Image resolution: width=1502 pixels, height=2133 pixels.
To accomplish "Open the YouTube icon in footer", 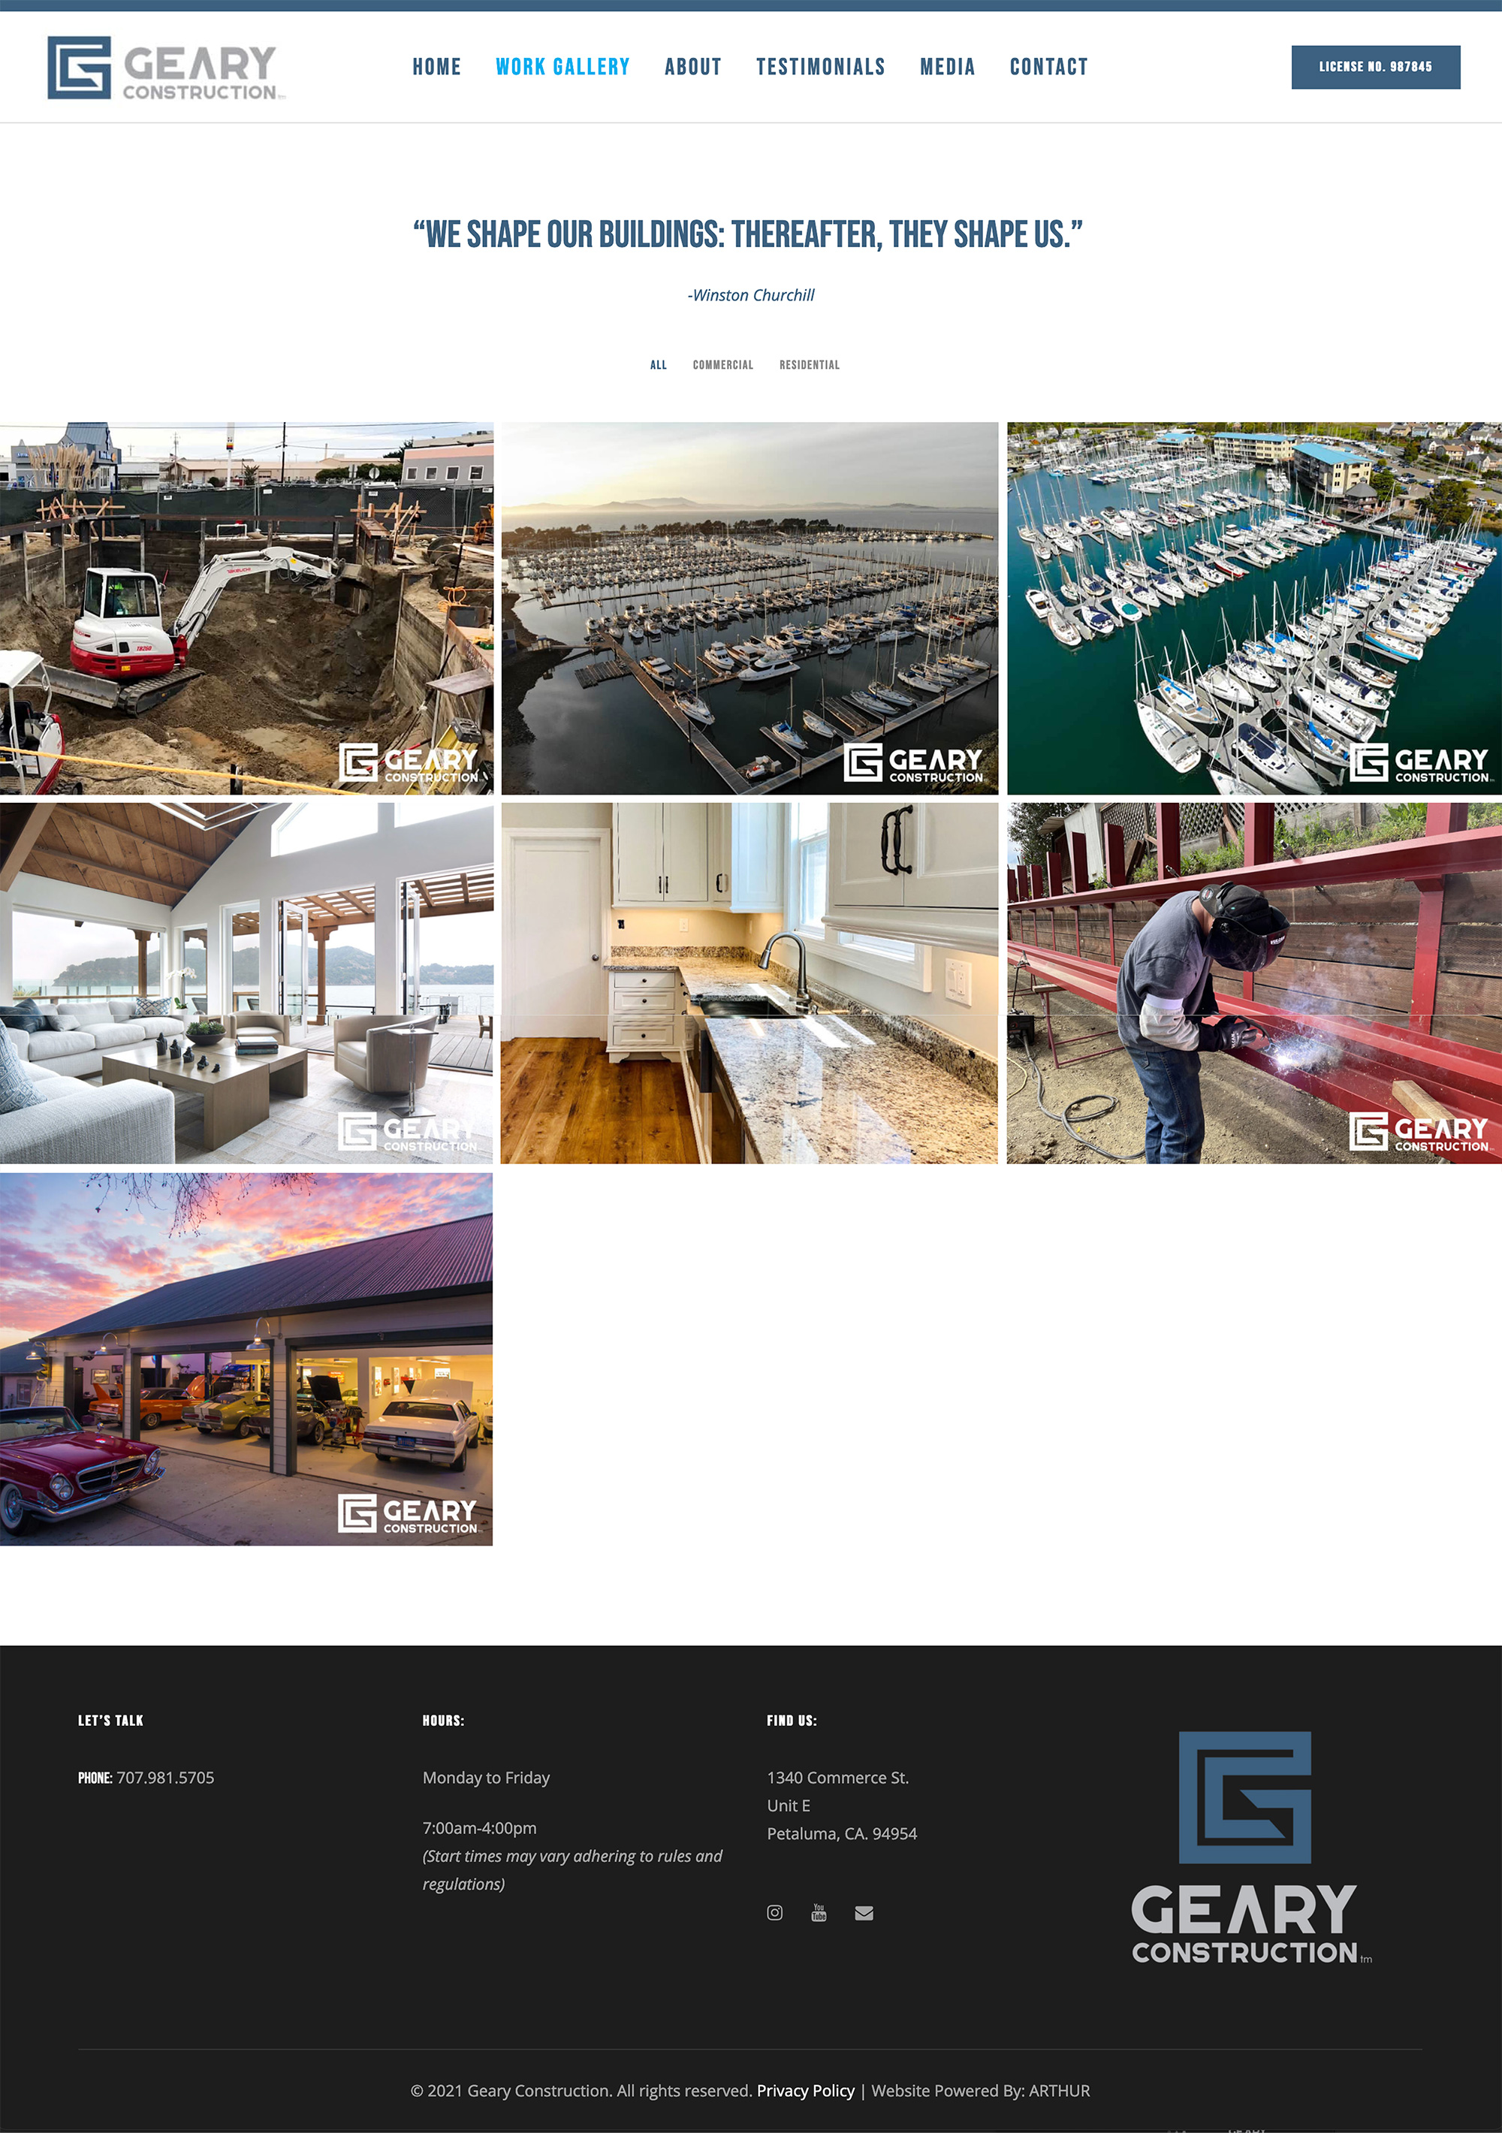I will pyautogui.click(x=819, y=1912).
